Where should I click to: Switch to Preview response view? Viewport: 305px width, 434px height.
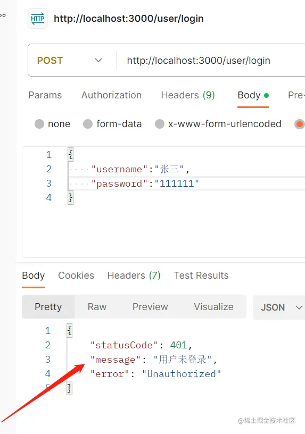coord(150,307)
